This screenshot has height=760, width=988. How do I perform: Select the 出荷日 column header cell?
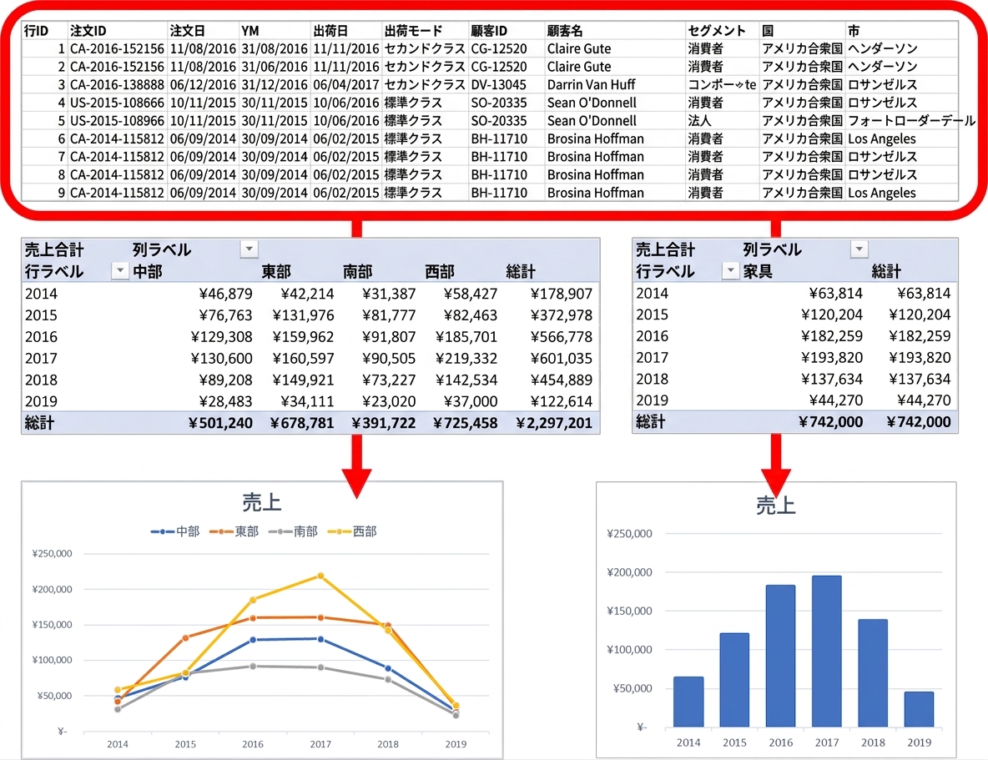(x=346, y=31)
